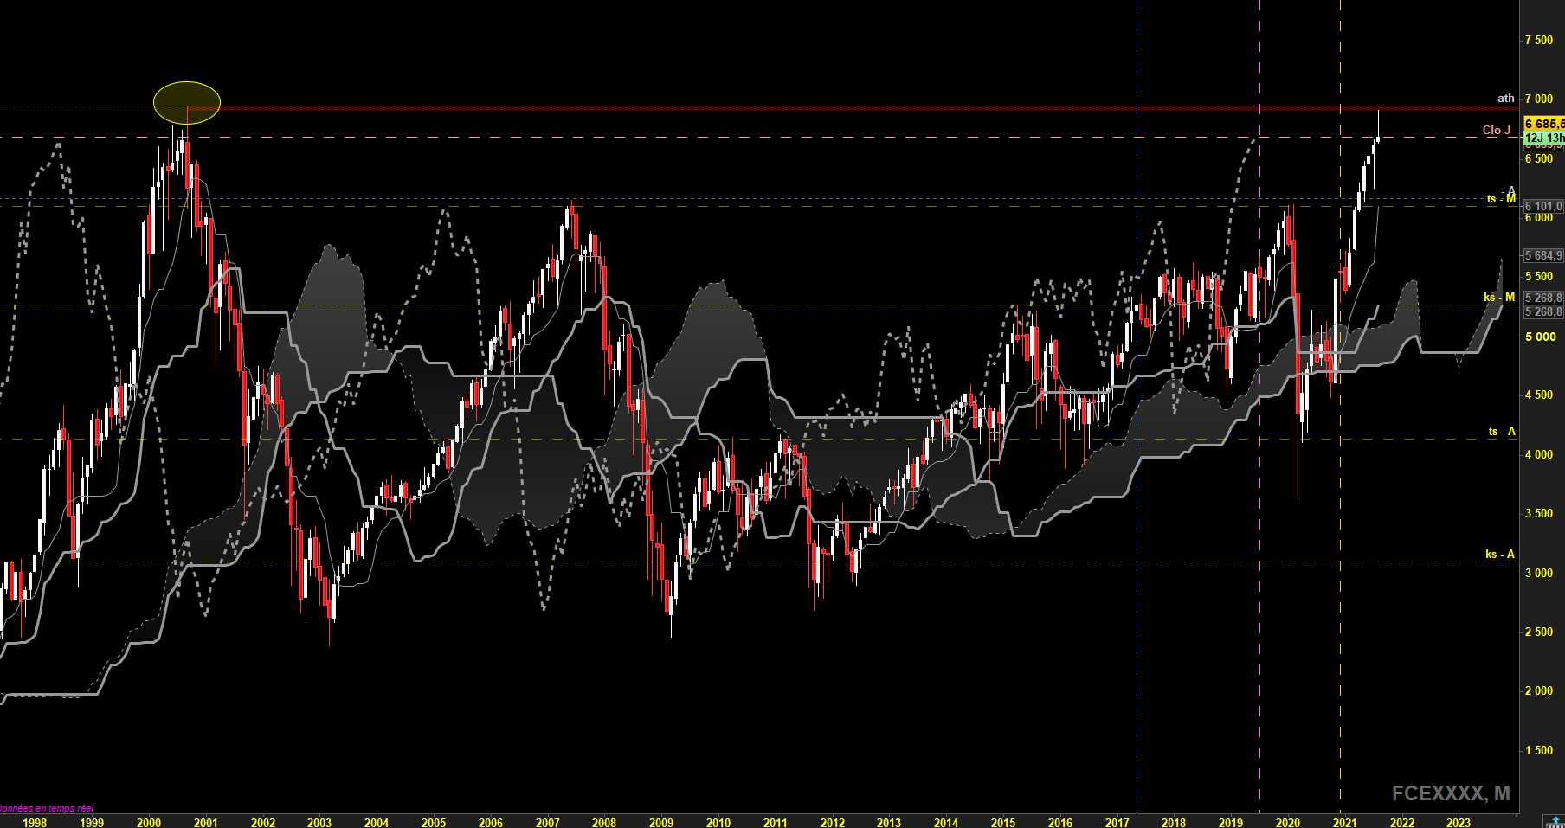Click the 2011 label on the time axis

776,823
